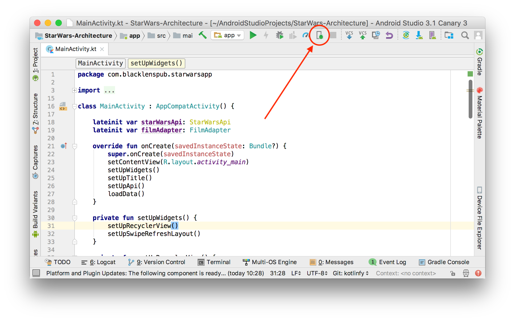Toggle the read-only lock icon
515x321 pixels.
coord(453,273)
